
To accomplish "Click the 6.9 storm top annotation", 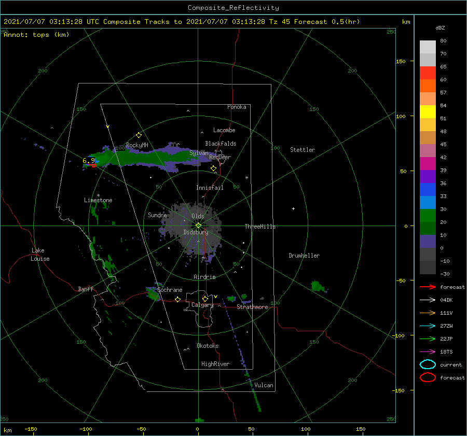I will 88,161.
